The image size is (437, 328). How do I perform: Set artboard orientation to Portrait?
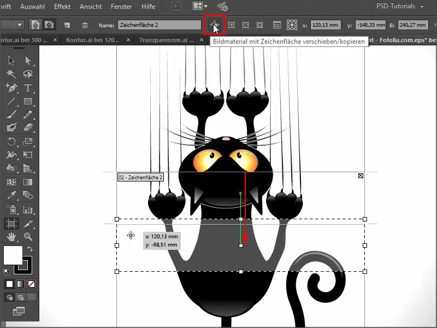[36, 25]
